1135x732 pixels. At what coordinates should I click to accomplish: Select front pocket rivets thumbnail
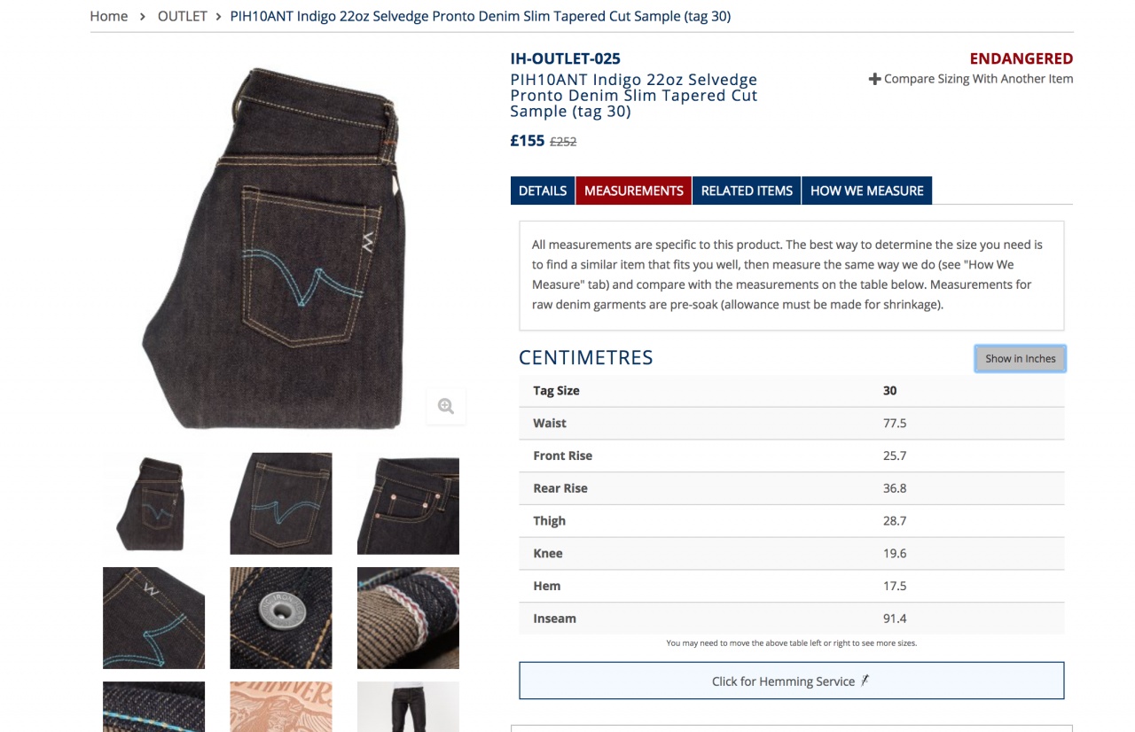point(408,503)
